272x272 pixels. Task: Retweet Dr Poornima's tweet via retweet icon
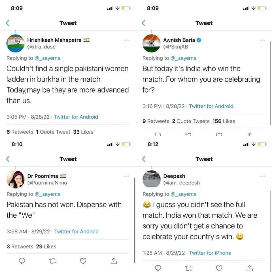point(53,261)
